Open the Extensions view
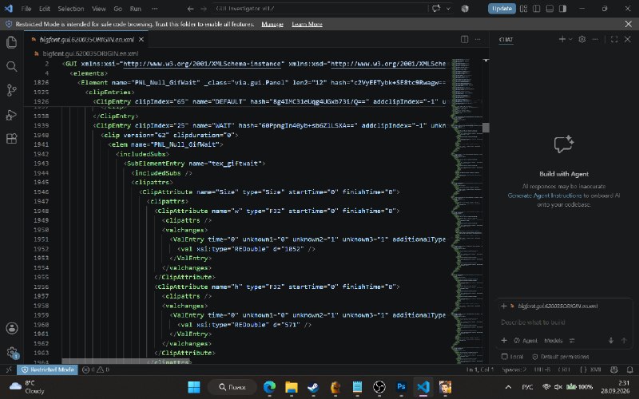Screen dimensions: 639x399 click(x=12, y=138)
